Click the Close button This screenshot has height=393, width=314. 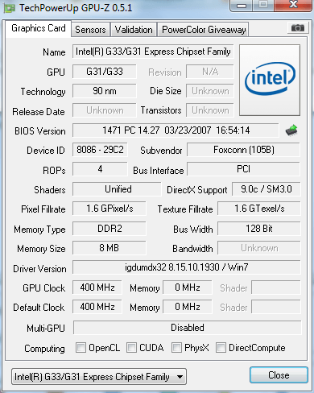tap(279, 375)
